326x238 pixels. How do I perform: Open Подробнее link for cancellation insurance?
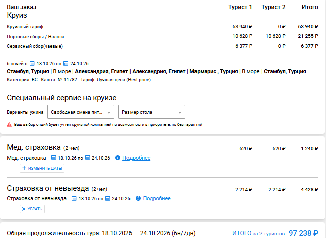(x=157, y=198)
